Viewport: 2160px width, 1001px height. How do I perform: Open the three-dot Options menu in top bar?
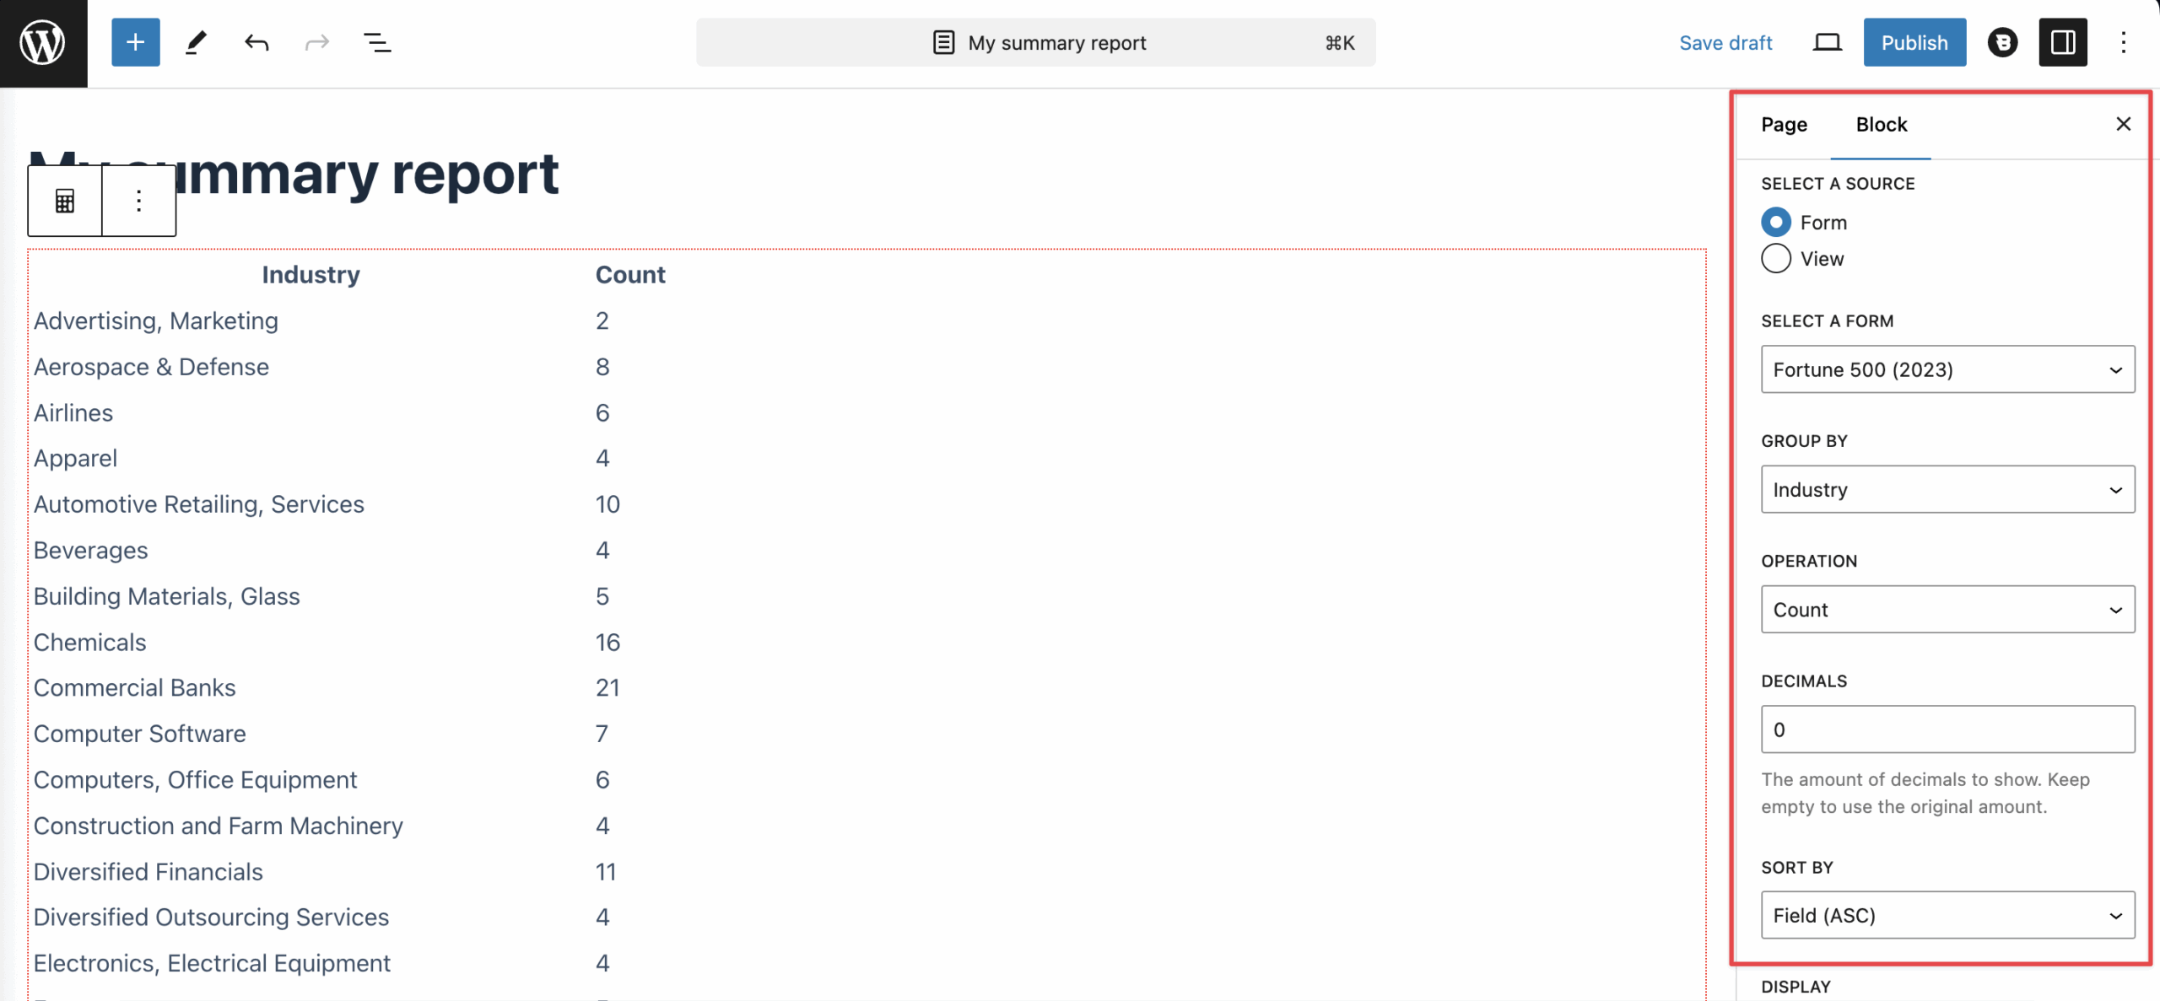pos(2123,42)
